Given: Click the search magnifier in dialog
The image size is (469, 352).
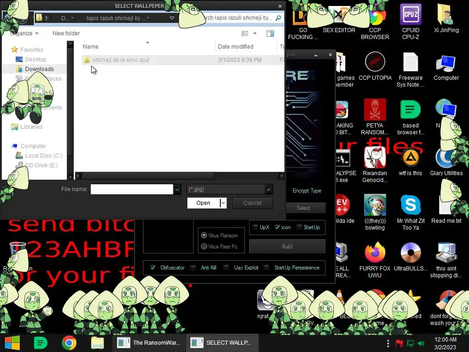Looking at the screenshot, I should tap(278, 18).
